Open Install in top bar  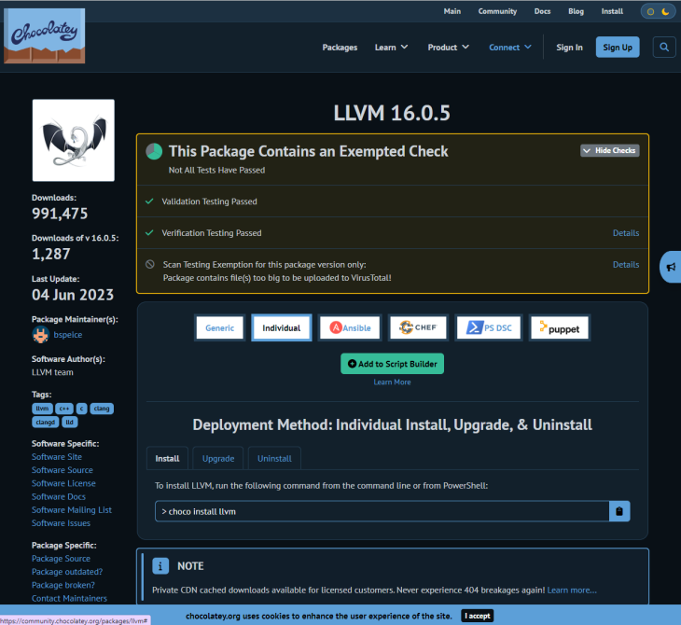click(x=612, y=11)
